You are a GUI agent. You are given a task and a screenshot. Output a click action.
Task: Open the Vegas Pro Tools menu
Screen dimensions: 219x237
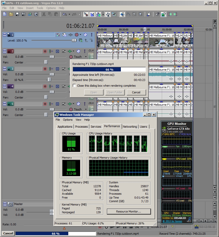tap(40, 8)
